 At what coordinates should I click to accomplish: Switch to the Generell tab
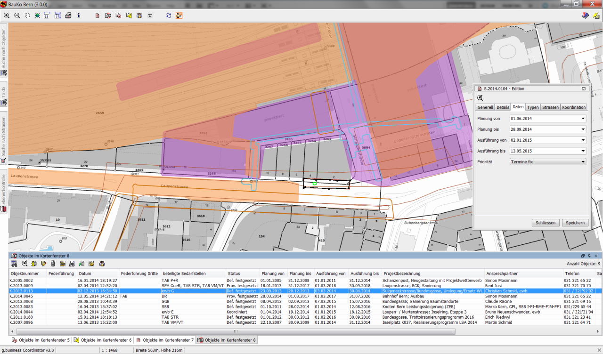click(x=485, y=107)
